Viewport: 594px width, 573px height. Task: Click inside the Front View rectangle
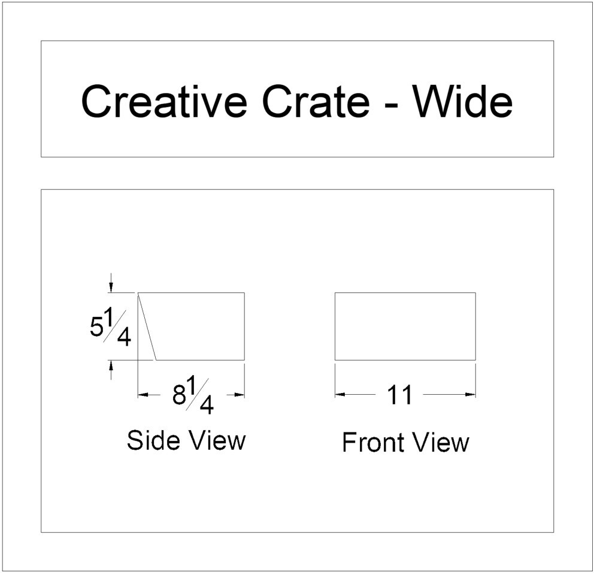point(405,327)
